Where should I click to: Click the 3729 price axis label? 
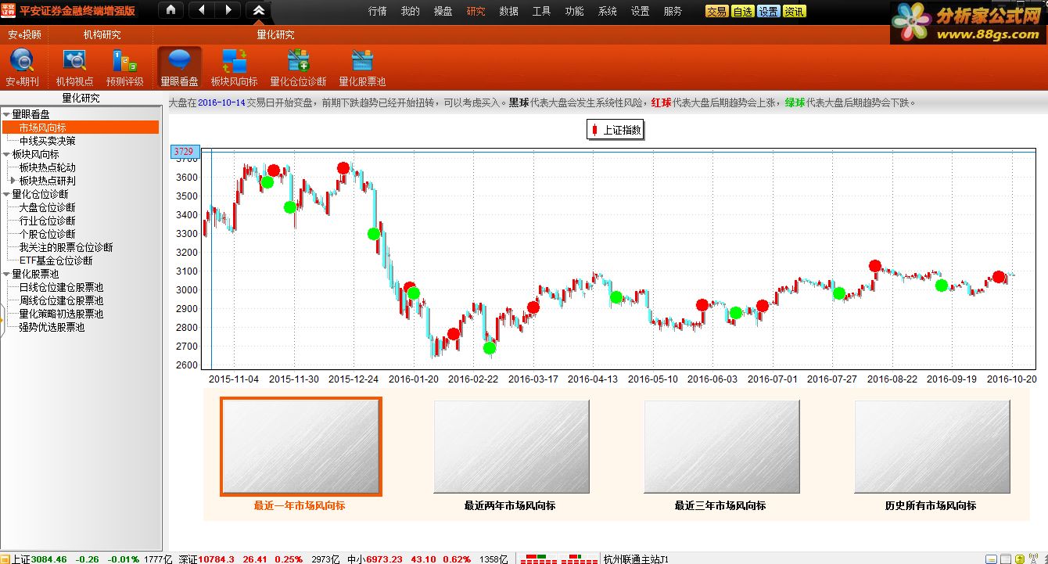(x=185, y=151)
